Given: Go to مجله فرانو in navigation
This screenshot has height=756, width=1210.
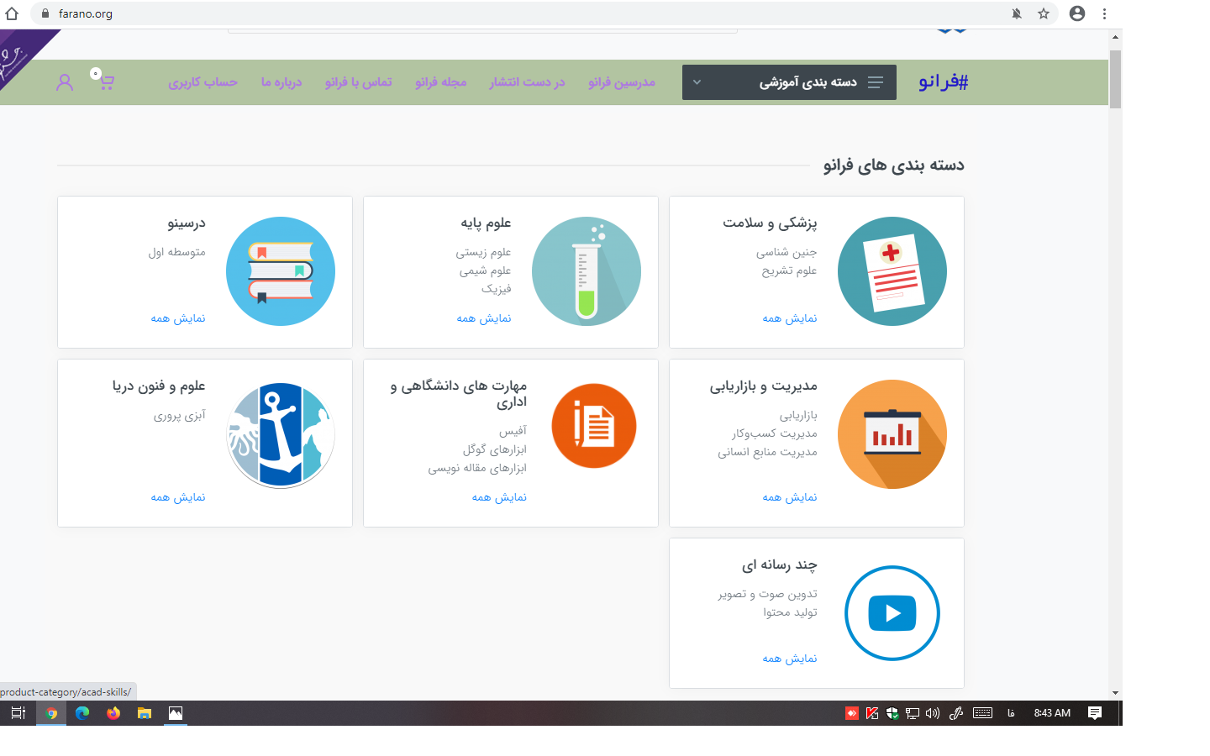Looking at the screenshot, I should point(440,82).
